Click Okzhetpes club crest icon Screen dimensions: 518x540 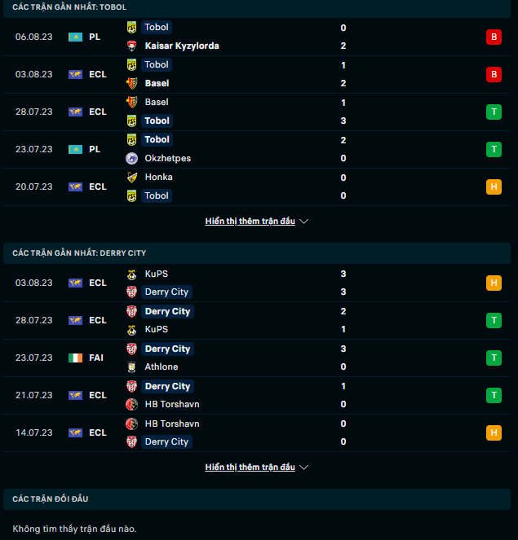tap(131, 158)
